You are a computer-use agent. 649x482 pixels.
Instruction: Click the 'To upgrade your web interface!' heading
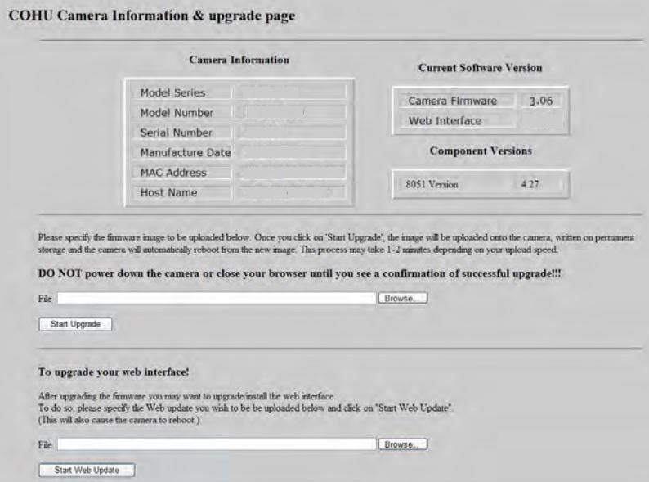point(114,372)
